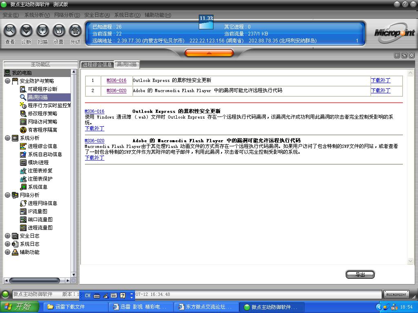Open 注册表保护 registry protection
418x313 pixels.
[36, 179]
